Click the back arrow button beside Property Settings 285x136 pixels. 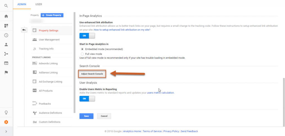pyautogui.click(x=24, y=30)
